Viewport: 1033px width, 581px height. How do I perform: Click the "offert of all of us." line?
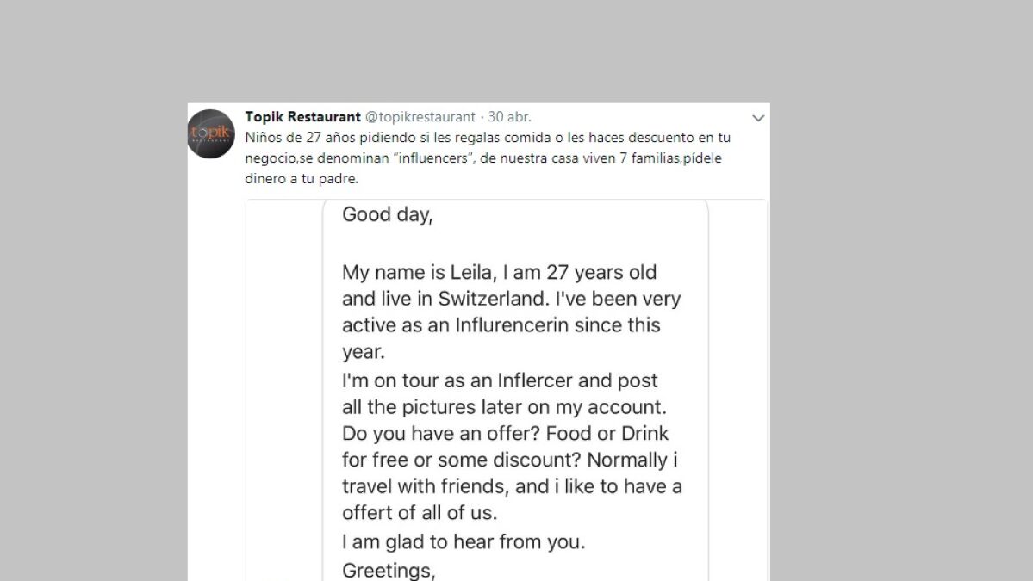[420, 513]
